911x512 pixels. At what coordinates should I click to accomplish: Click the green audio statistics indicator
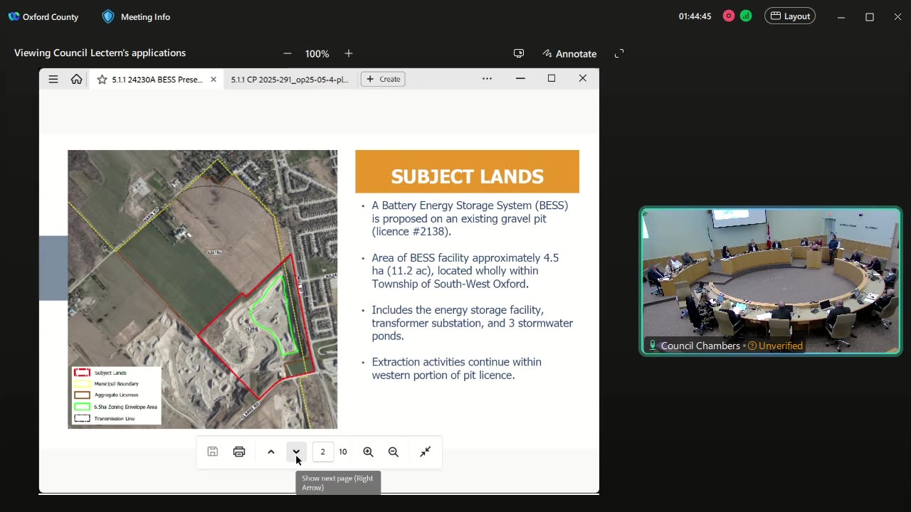(x=746, y=16)
